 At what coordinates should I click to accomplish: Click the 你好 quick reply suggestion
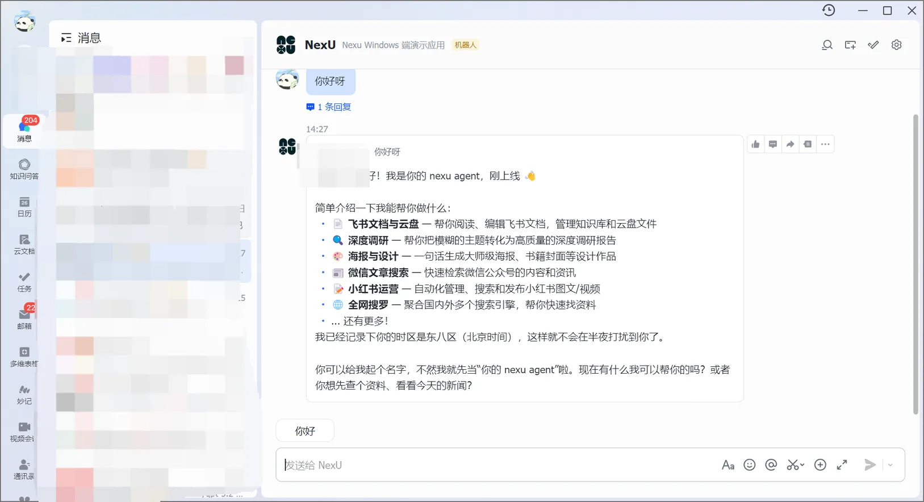pyautogui.click(x=305, y=431)
